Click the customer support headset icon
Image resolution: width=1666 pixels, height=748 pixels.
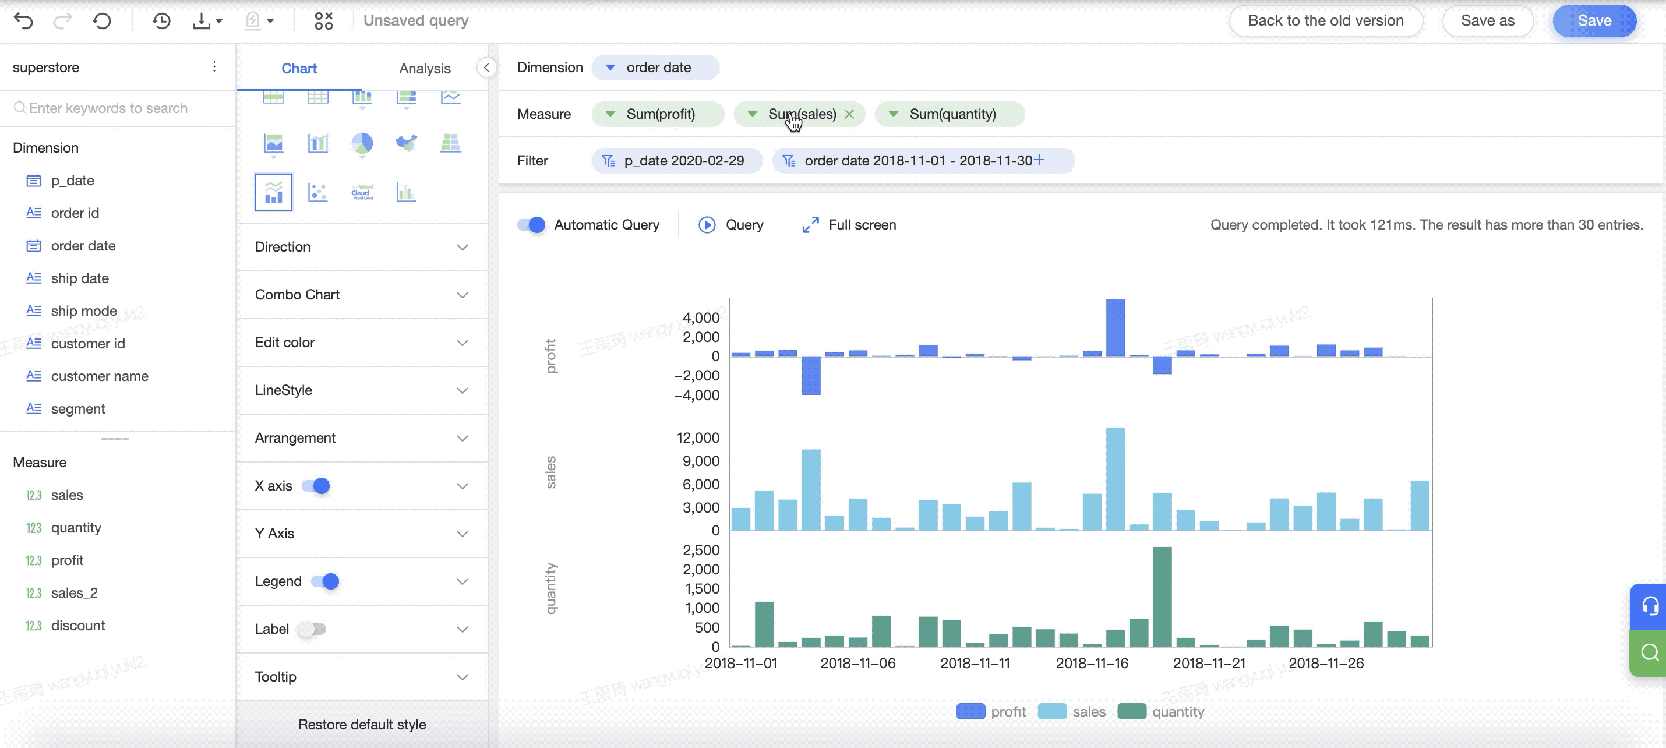[x=1650, y=606]
